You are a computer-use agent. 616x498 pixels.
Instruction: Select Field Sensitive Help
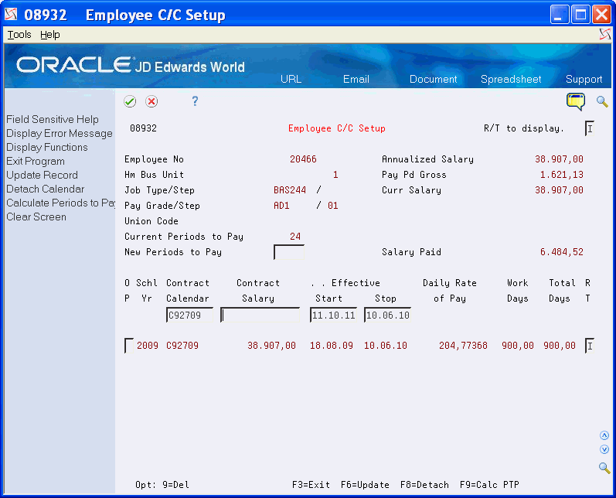coord(53,119)
